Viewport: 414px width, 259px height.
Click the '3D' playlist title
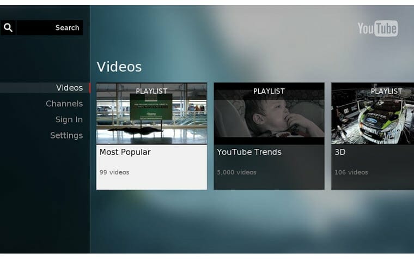340,152
